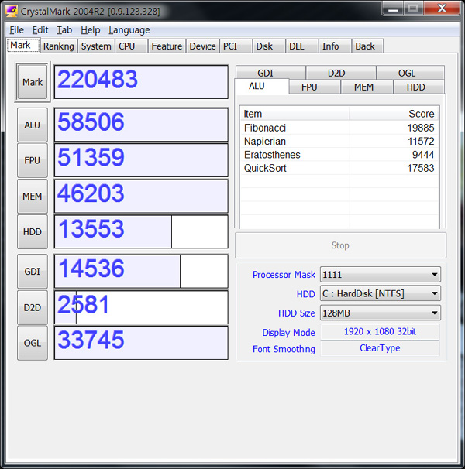Switch to the CPU tab
Screen dimensions: 465x469
tap(131, 46)
